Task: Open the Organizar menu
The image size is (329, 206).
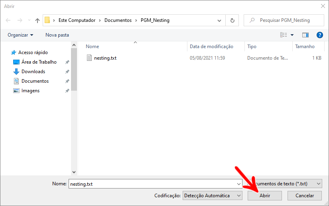Action: 20,35
